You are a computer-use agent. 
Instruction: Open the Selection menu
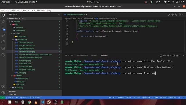pyautogui.click(x=15, y=10)
